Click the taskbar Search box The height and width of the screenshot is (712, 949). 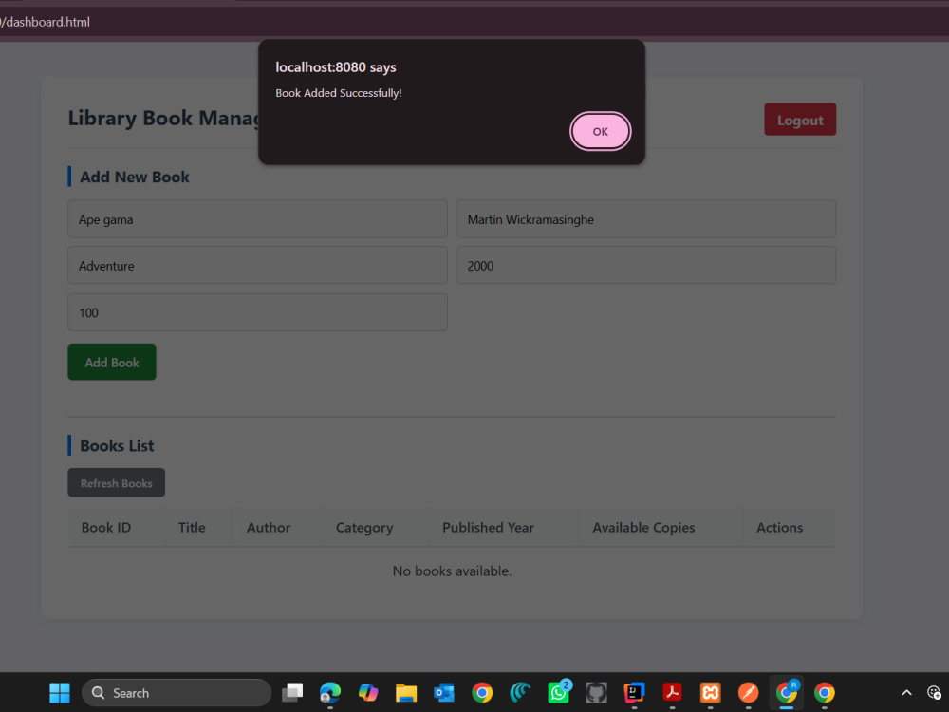pos(177,693)
